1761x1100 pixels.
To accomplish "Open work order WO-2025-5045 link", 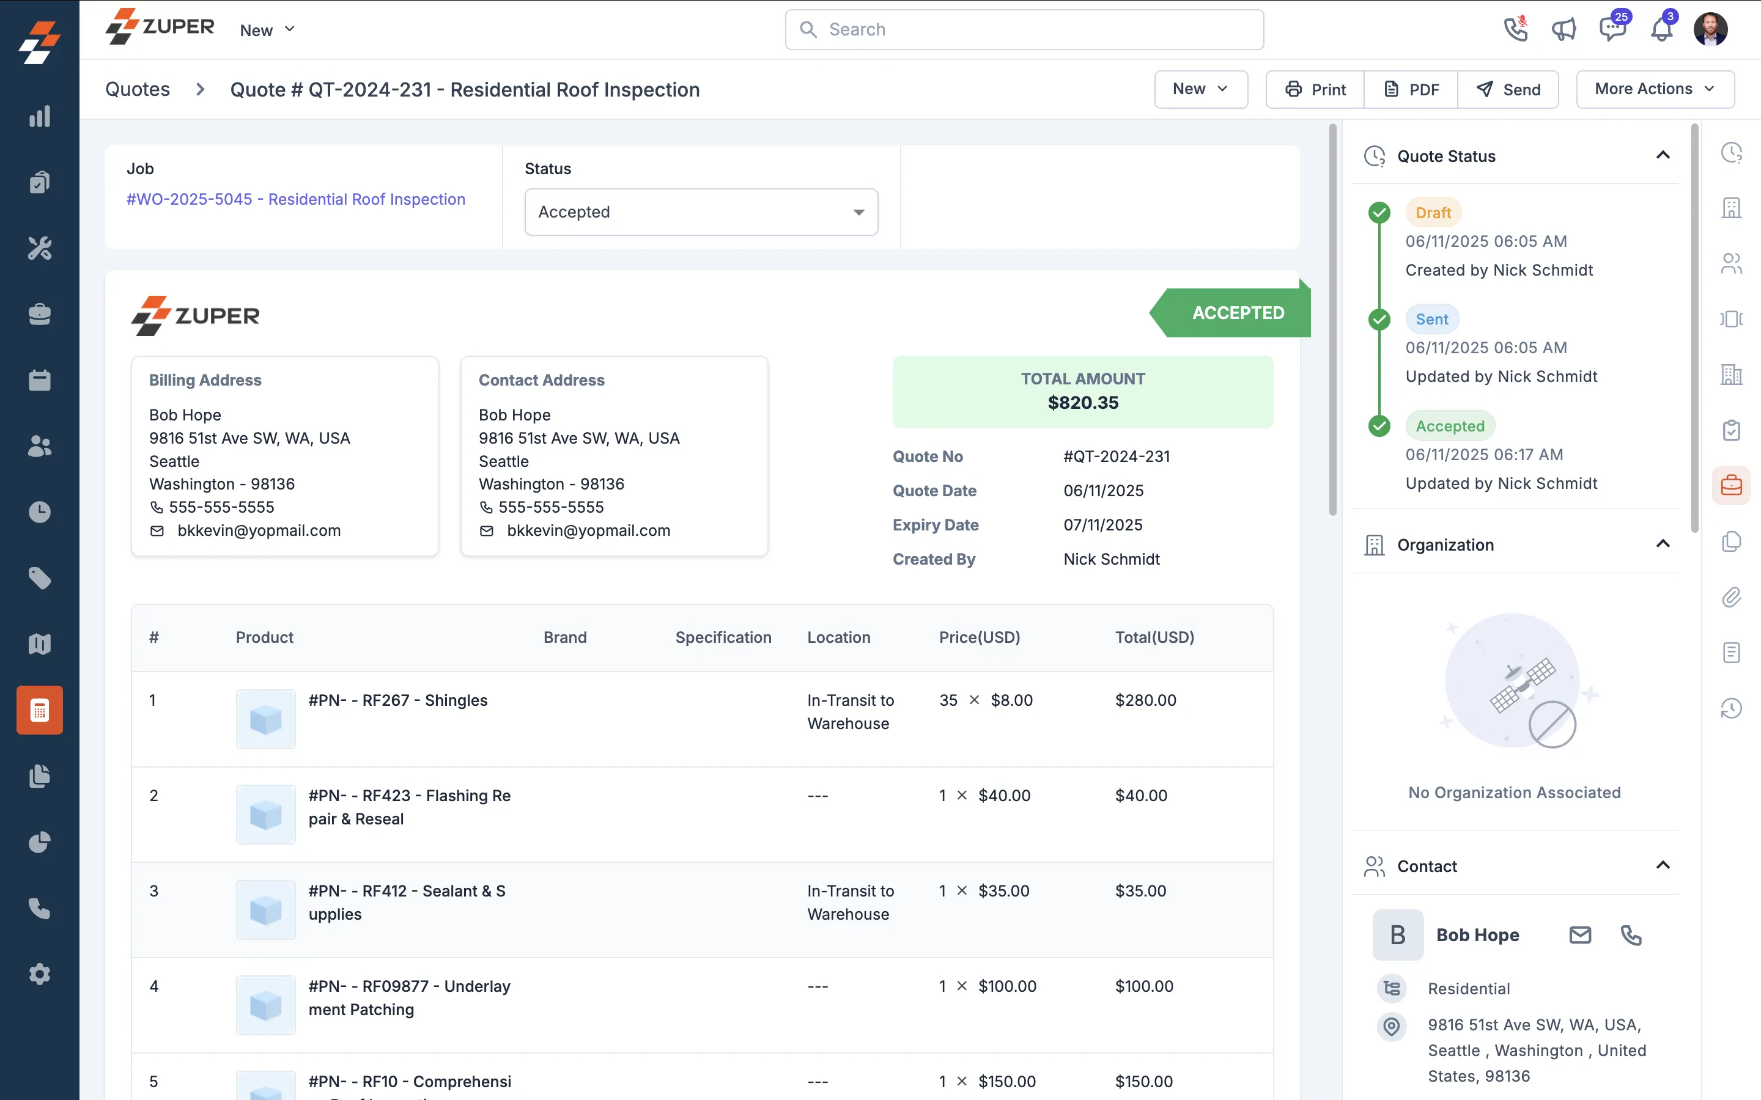I will [x=295, y=199].
